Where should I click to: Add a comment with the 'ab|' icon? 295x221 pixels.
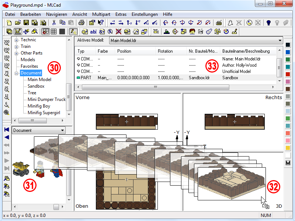[x=93, y=32]
